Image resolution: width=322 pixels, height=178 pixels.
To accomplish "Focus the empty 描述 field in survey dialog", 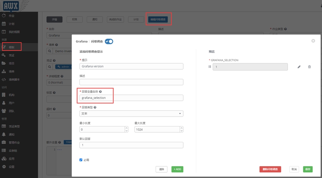I will 131,82.
